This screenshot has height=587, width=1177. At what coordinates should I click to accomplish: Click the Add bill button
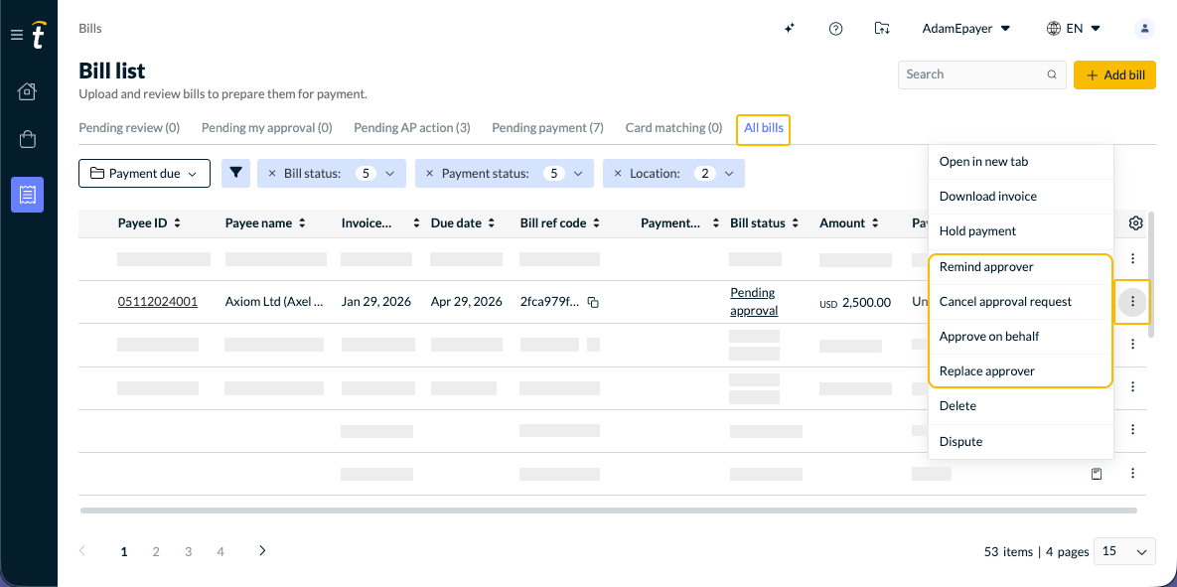pyautogui.click(x=1114, y=75)
